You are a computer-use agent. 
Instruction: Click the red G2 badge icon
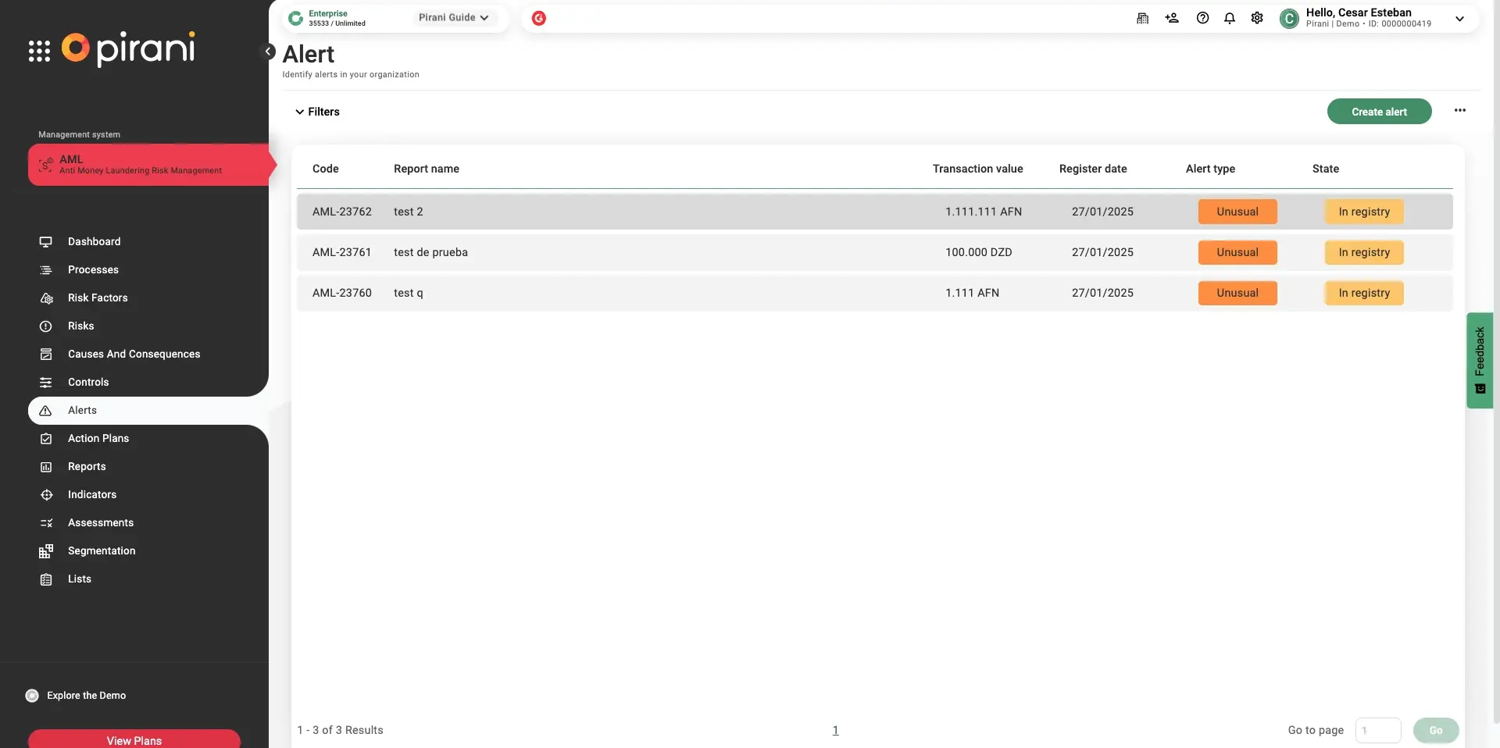pyautogui.click(x=538, y=18)
